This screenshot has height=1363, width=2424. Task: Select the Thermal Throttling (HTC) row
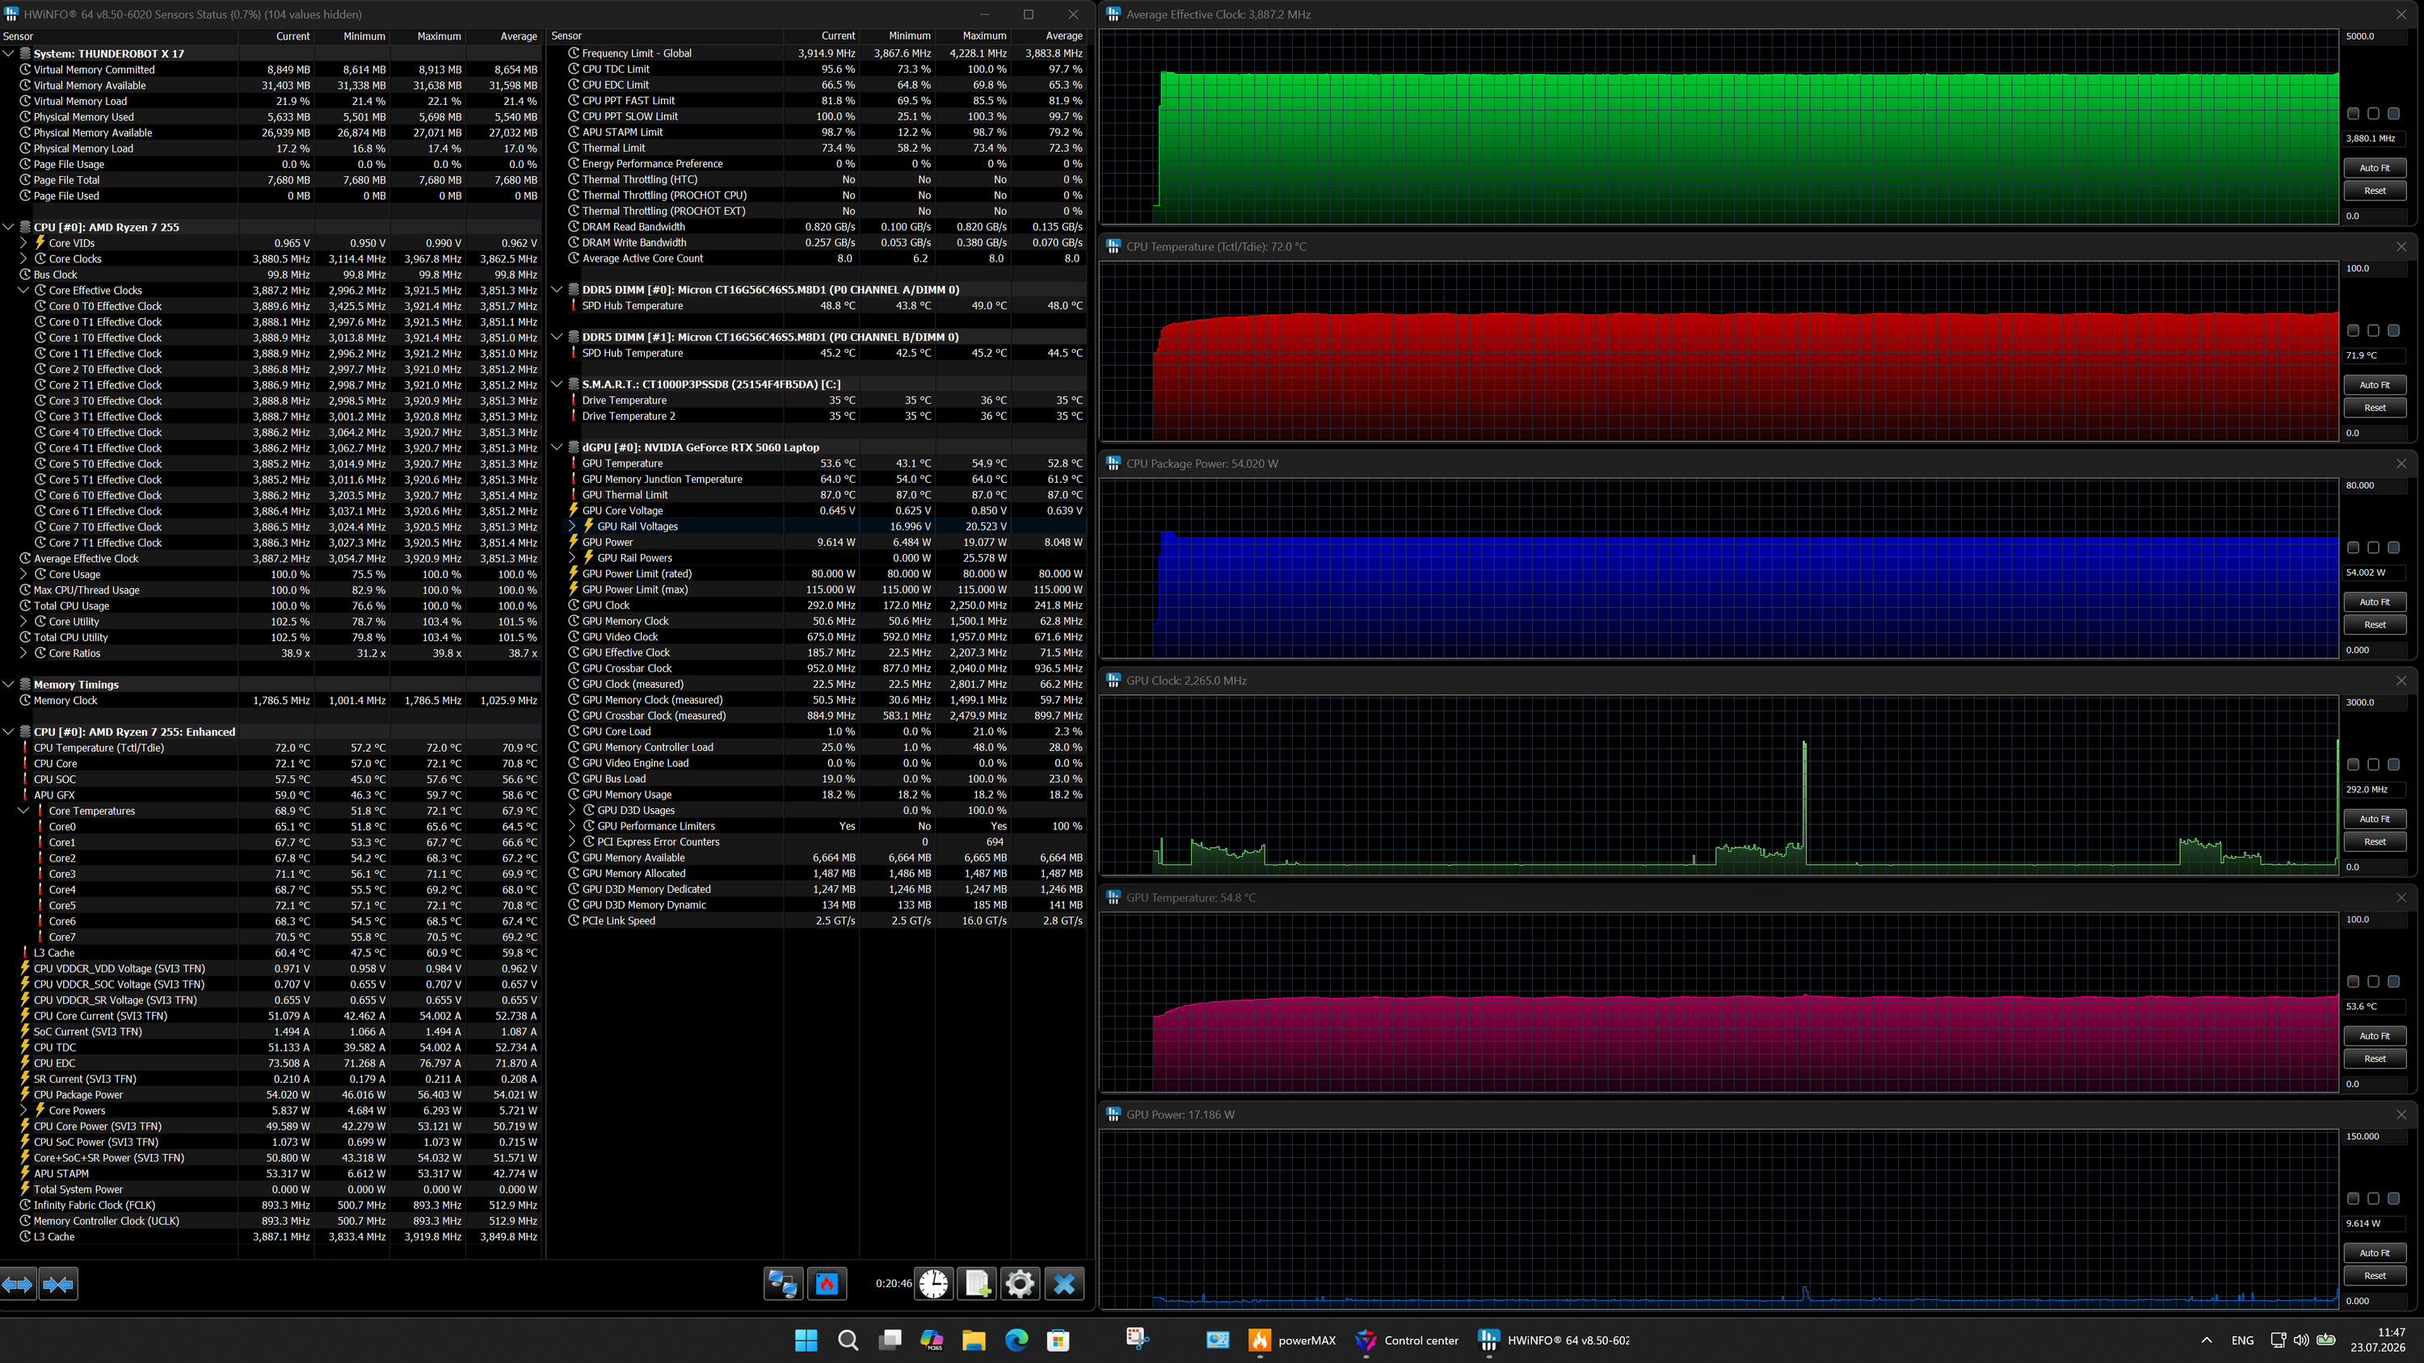point(816,180)
